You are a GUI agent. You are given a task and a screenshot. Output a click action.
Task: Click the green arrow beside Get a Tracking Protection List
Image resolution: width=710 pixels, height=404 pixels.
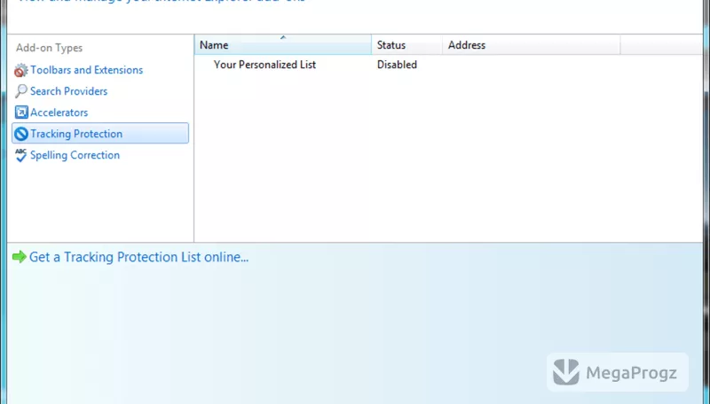[20, 257]
